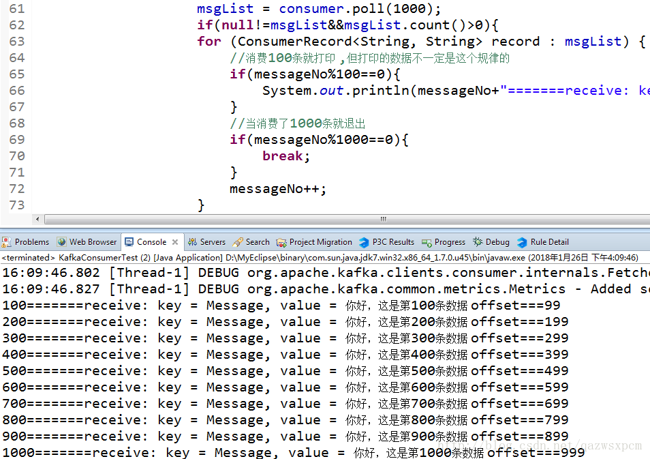650x459 pixels.
Task: Click the Search flashlight icon
Action: coord(238,242)
